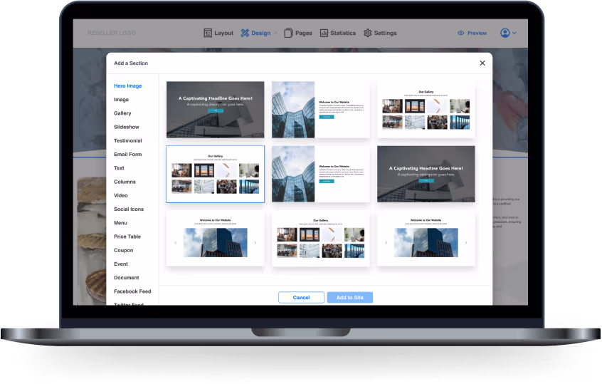Viewport: 602px width, 384px height.
Task: Click the Design crossed tools icon
Action: tap(245, 33)
